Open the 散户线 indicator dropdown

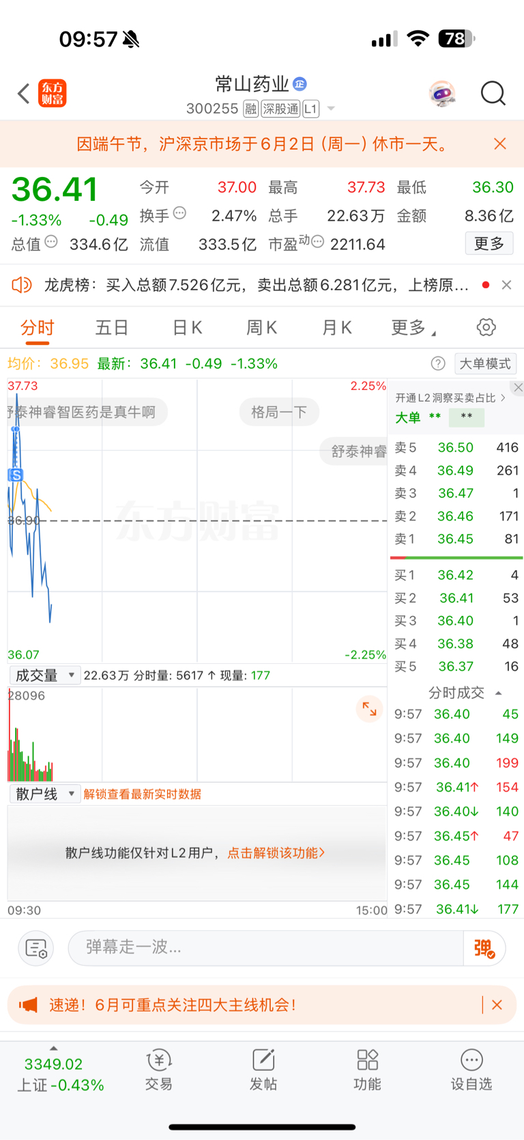(45, 794)
